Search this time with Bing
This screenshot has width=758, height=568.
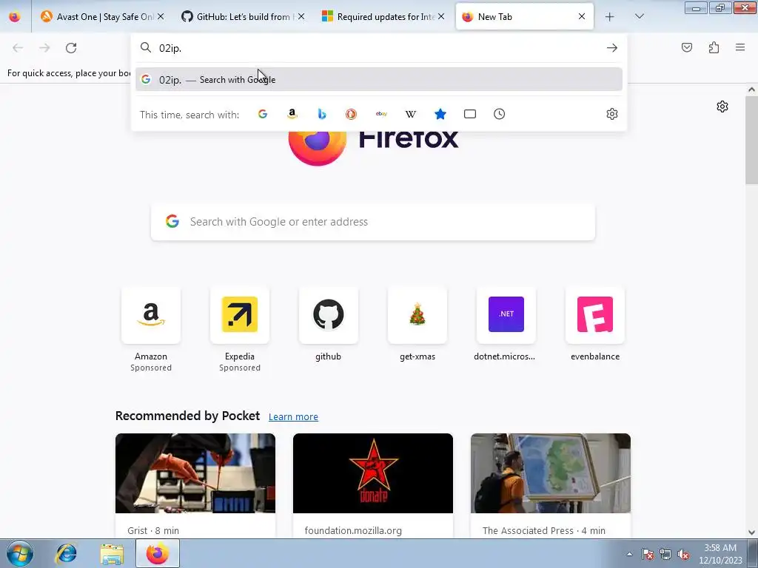[322, 114]
